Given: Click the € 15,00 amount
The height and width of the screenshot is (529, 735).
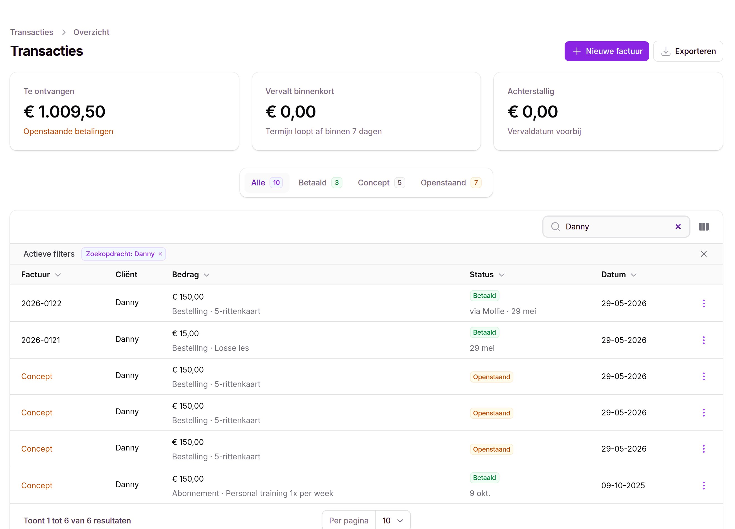Looking at the screenshot, I should (x=185, y=334).
